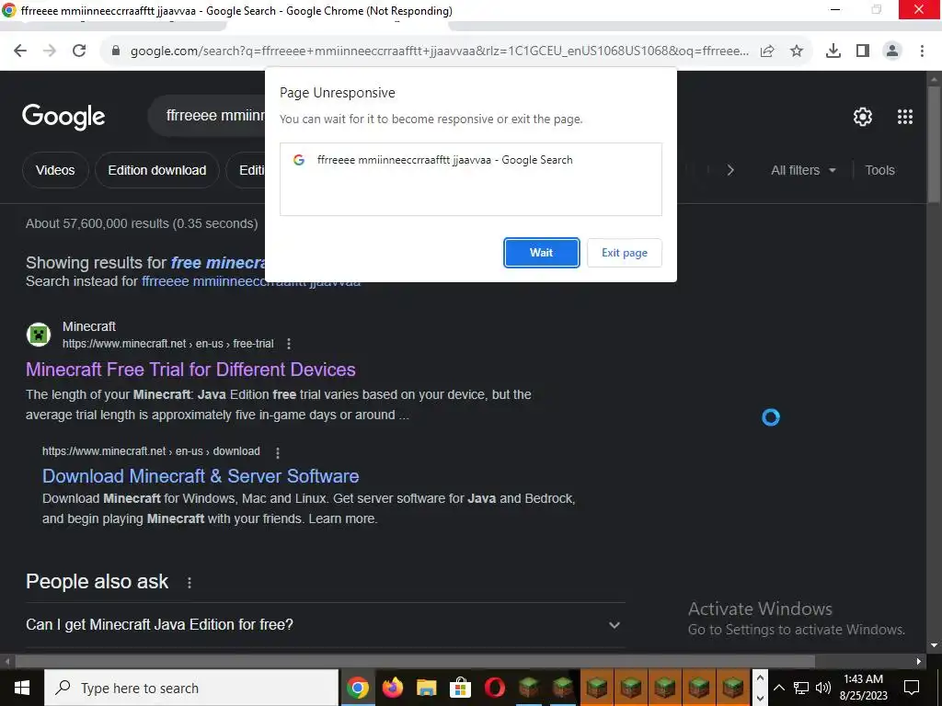The image size is (942, 706).
Task: Open Google search settings gear
Action: pyautogui.click(x=863, y=117)
